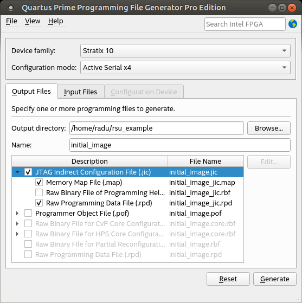The image size is (302, 303).
Task: Maximize the Programming File Generator window
Action: (x=282, y=8)
